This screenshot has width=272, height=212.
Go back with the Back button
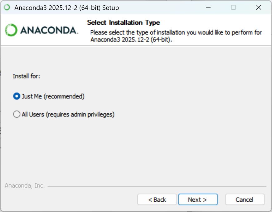(x=157, y=200)
